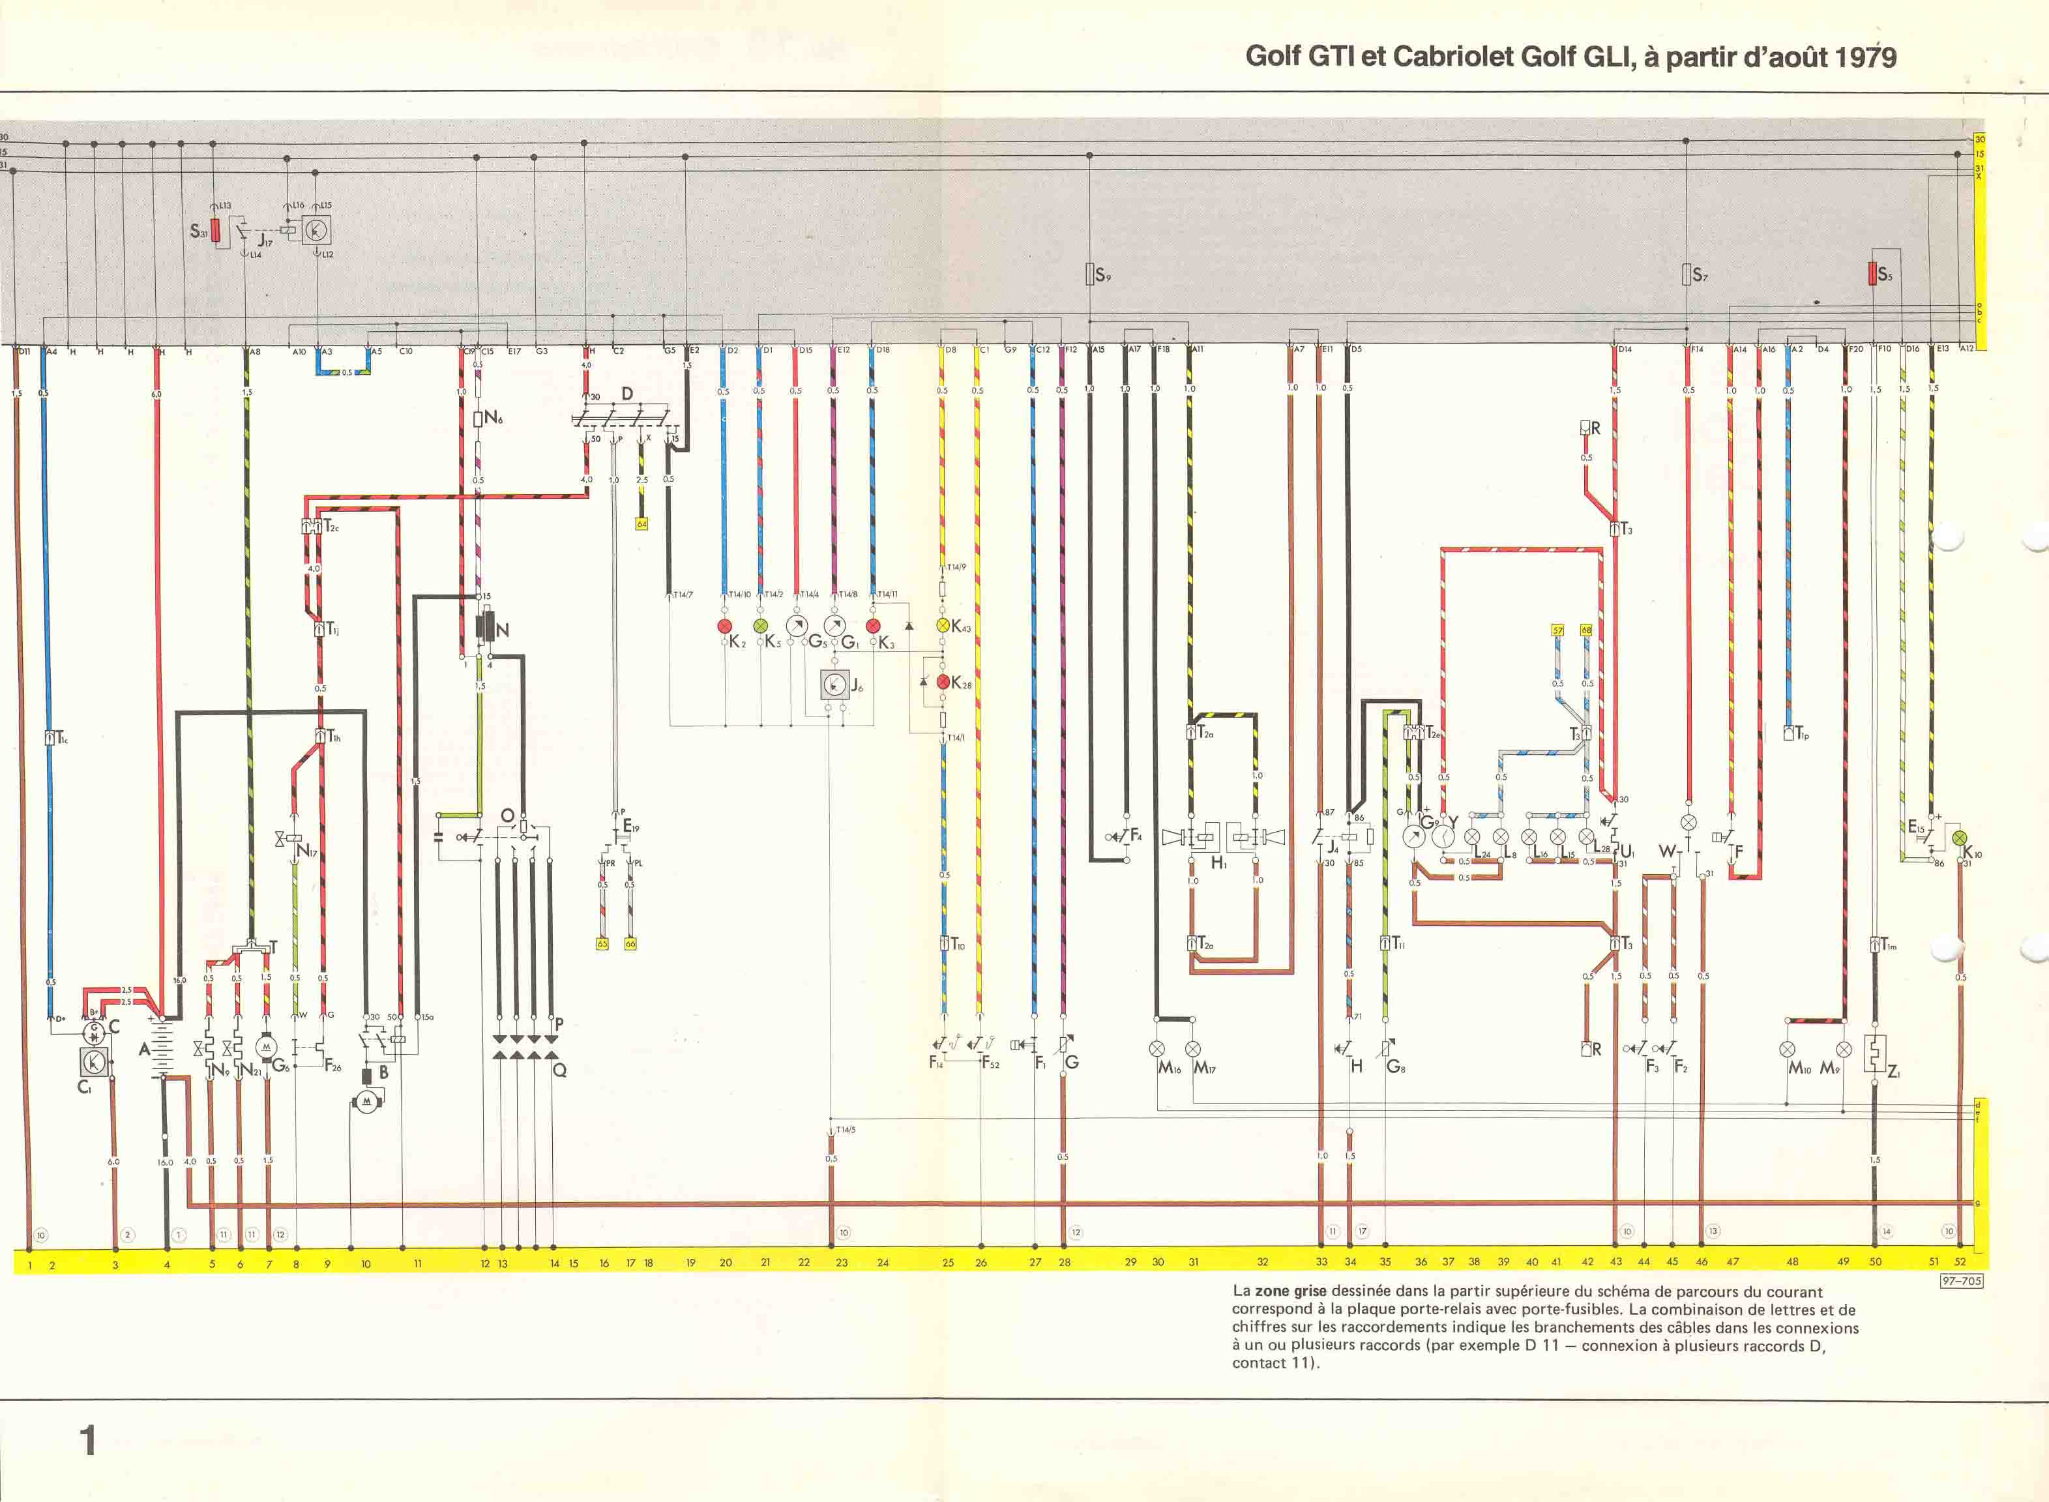Screen dimensions: 2049x1502
Task: Click the yellow box labeled 66
Action: 631,944
